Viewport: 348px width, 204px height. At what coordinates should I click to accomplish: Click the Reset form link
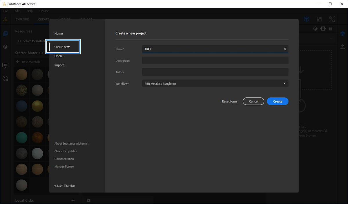(x=229, y=101)
